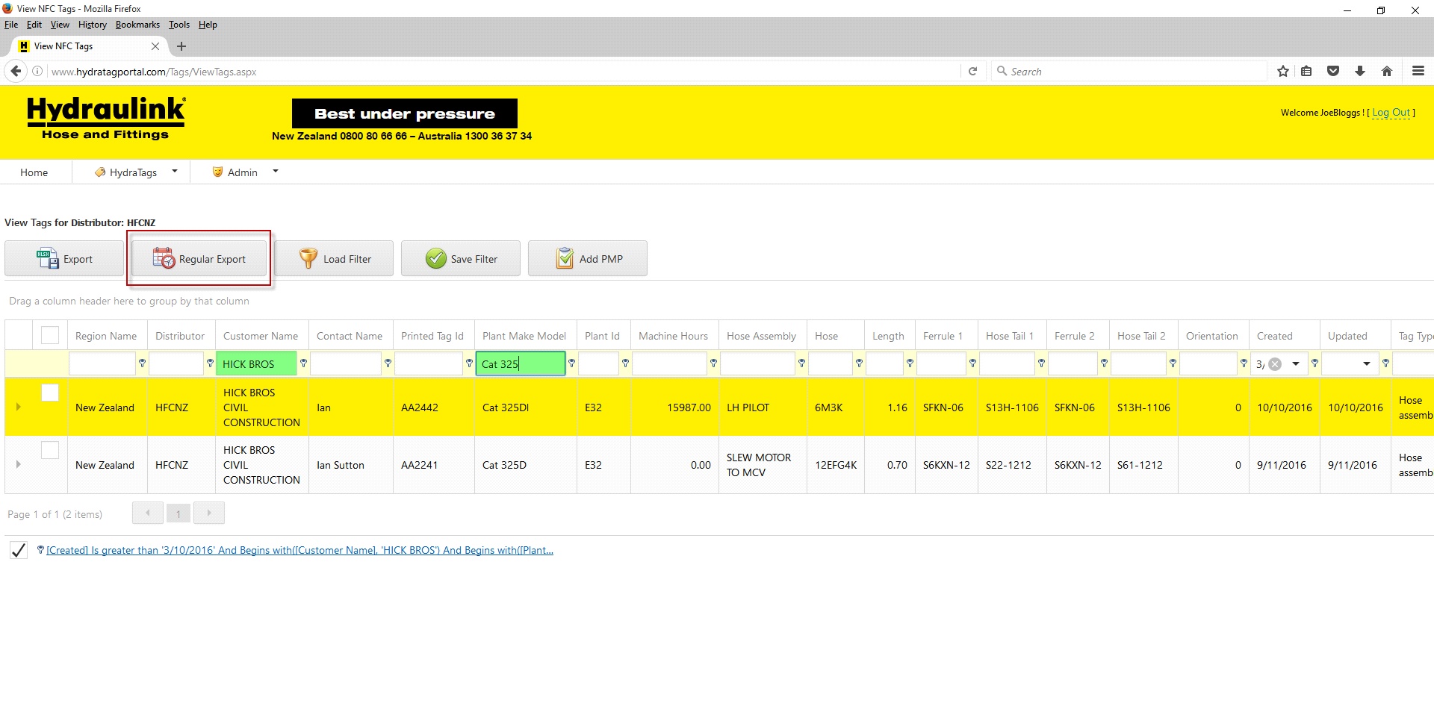Open the HydraTags menu

tap(133, 172)
